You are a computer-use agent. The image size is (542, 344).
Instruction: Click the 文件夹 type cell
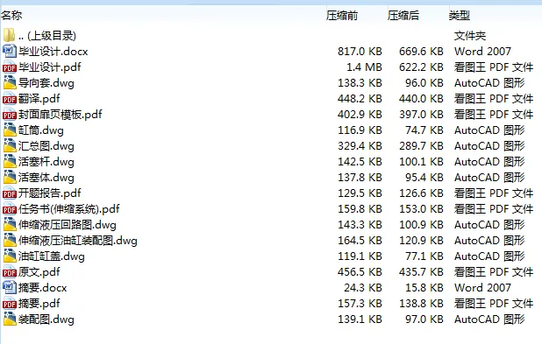pyautogui.click(x=470, y=36)
